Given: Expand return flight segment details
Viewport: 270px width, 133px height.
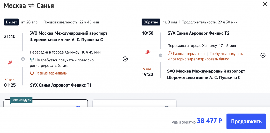Looking at the screenshot, I should point(263,55).
